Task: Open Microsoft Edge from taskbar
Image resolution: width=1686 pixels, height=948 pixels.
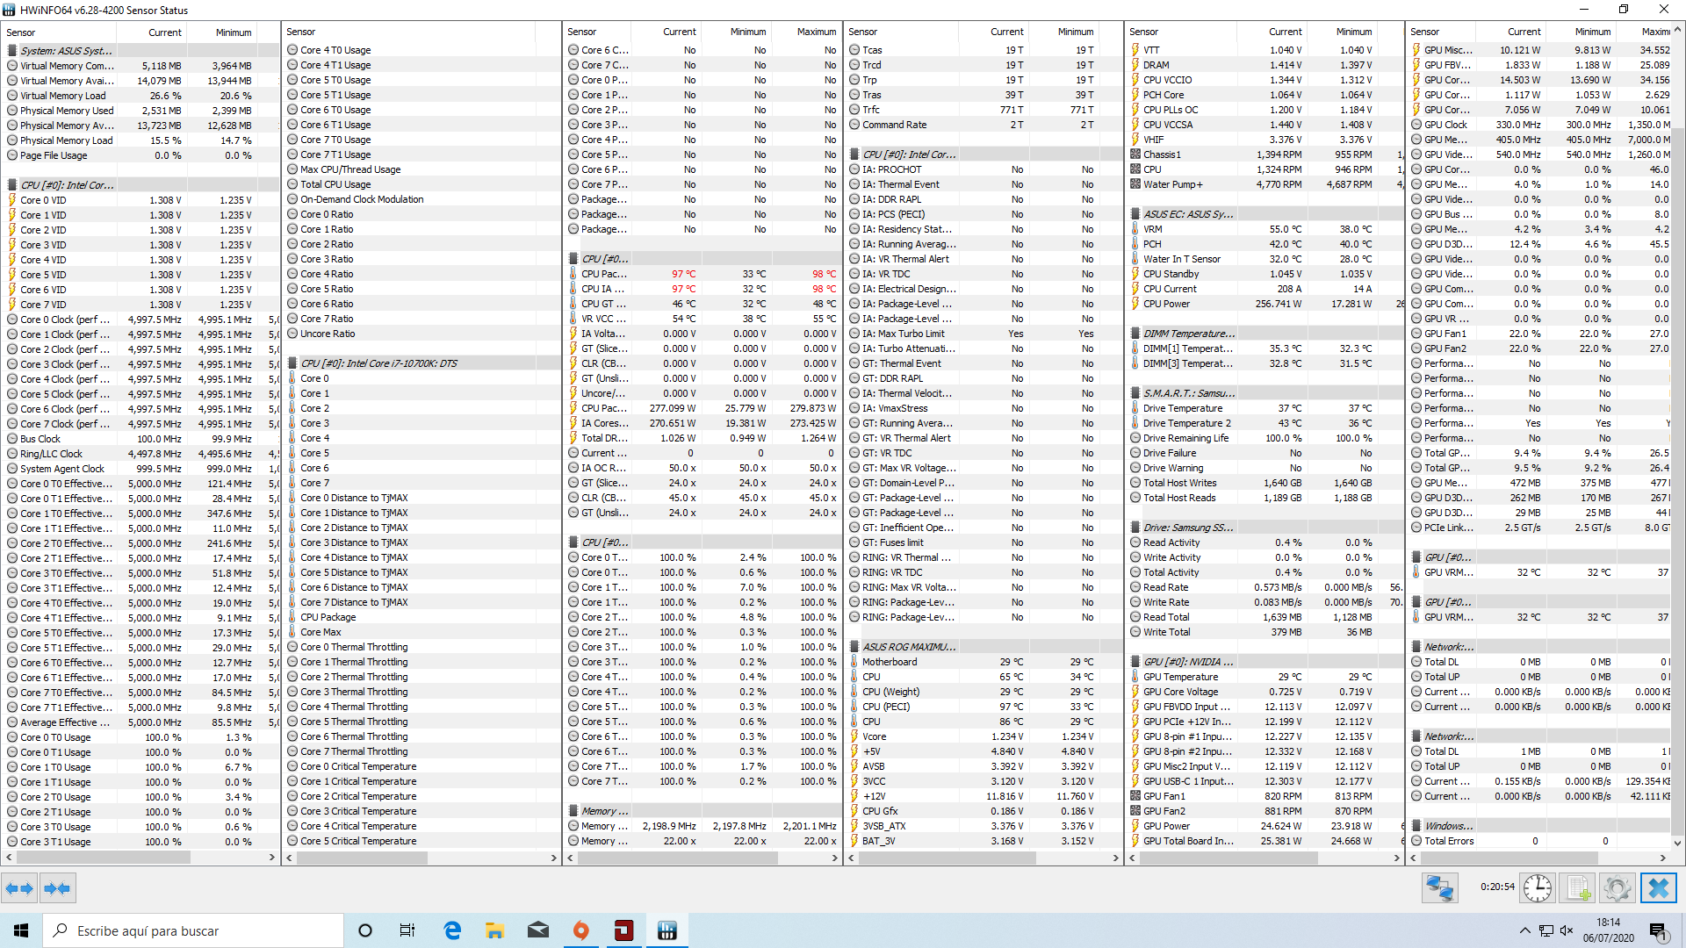Action: pos(452,930)
